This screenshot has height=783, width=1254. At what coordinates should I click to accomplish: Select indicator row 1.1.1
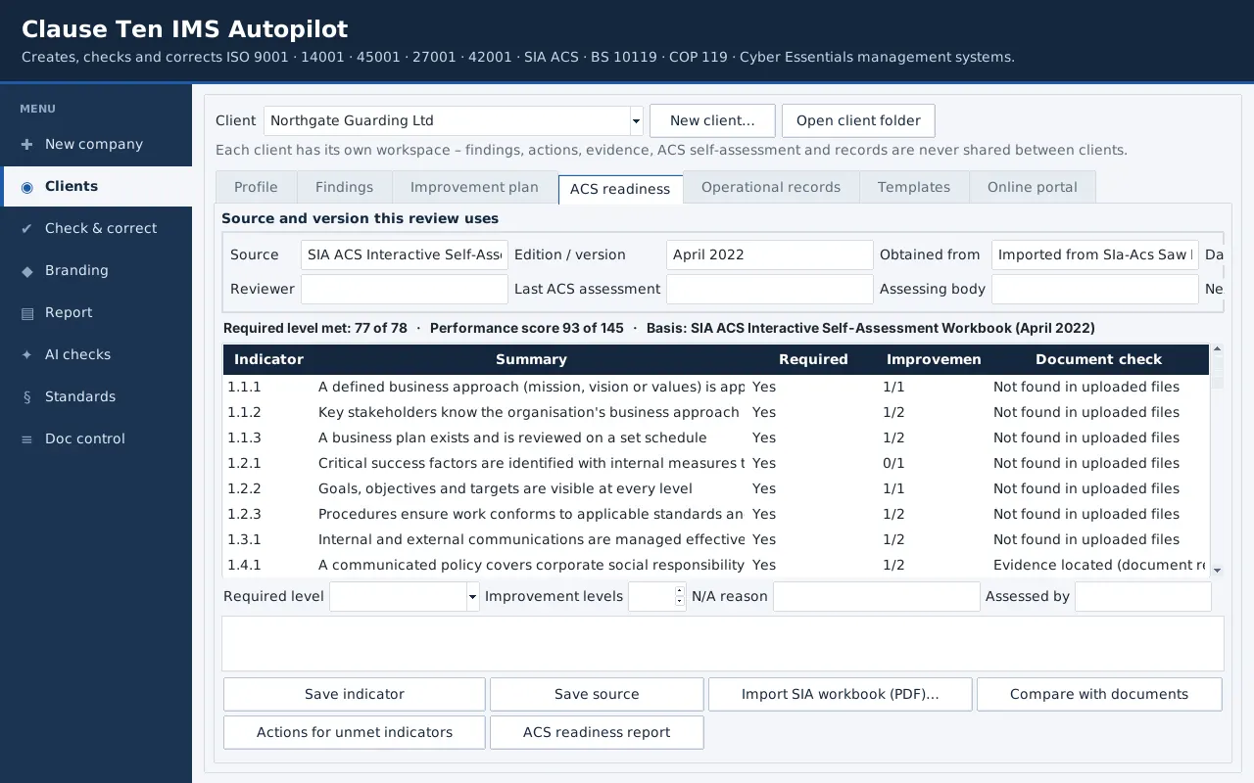pos(716,387)
